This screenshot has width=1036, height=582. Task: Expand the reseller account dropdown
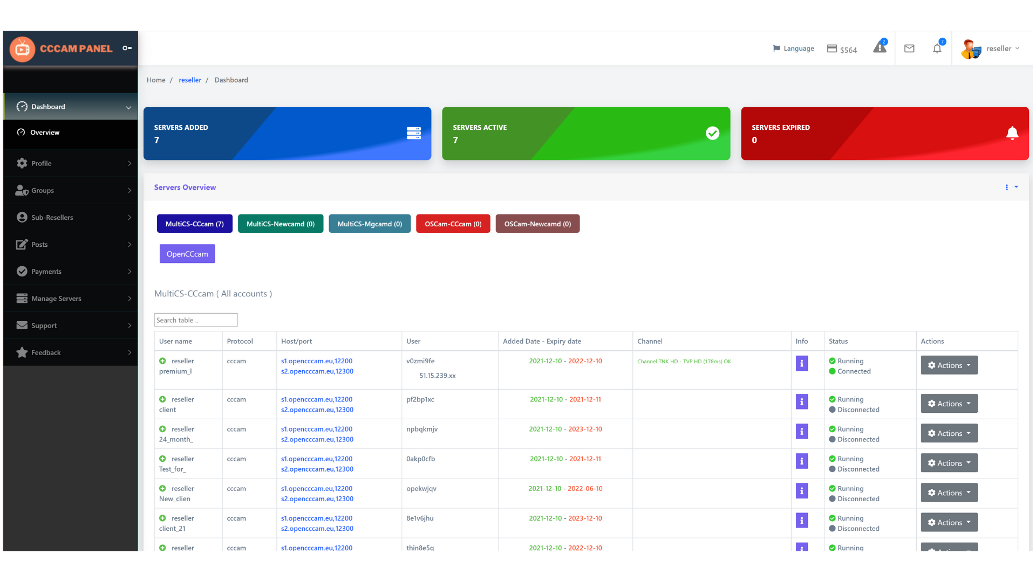[x=1003, y=48]
